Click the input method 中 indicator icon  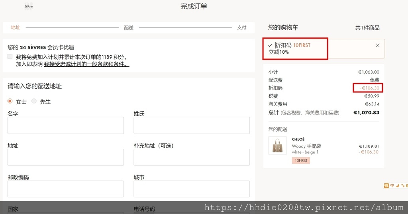coord(392,185)
